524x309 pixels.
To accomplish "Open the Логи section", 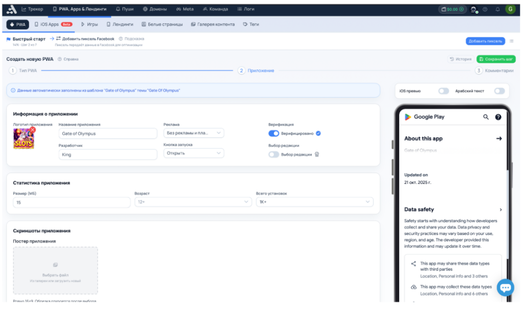I will 246,9.
